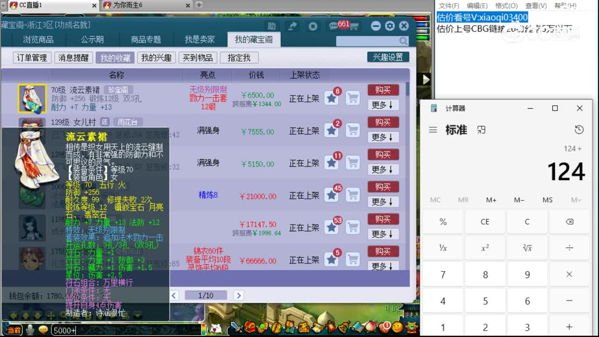Open the settings gear icon in Cangbaoge header
This screenshot has width=599, height=337.
pyautogui.click(x=389, y=26)
